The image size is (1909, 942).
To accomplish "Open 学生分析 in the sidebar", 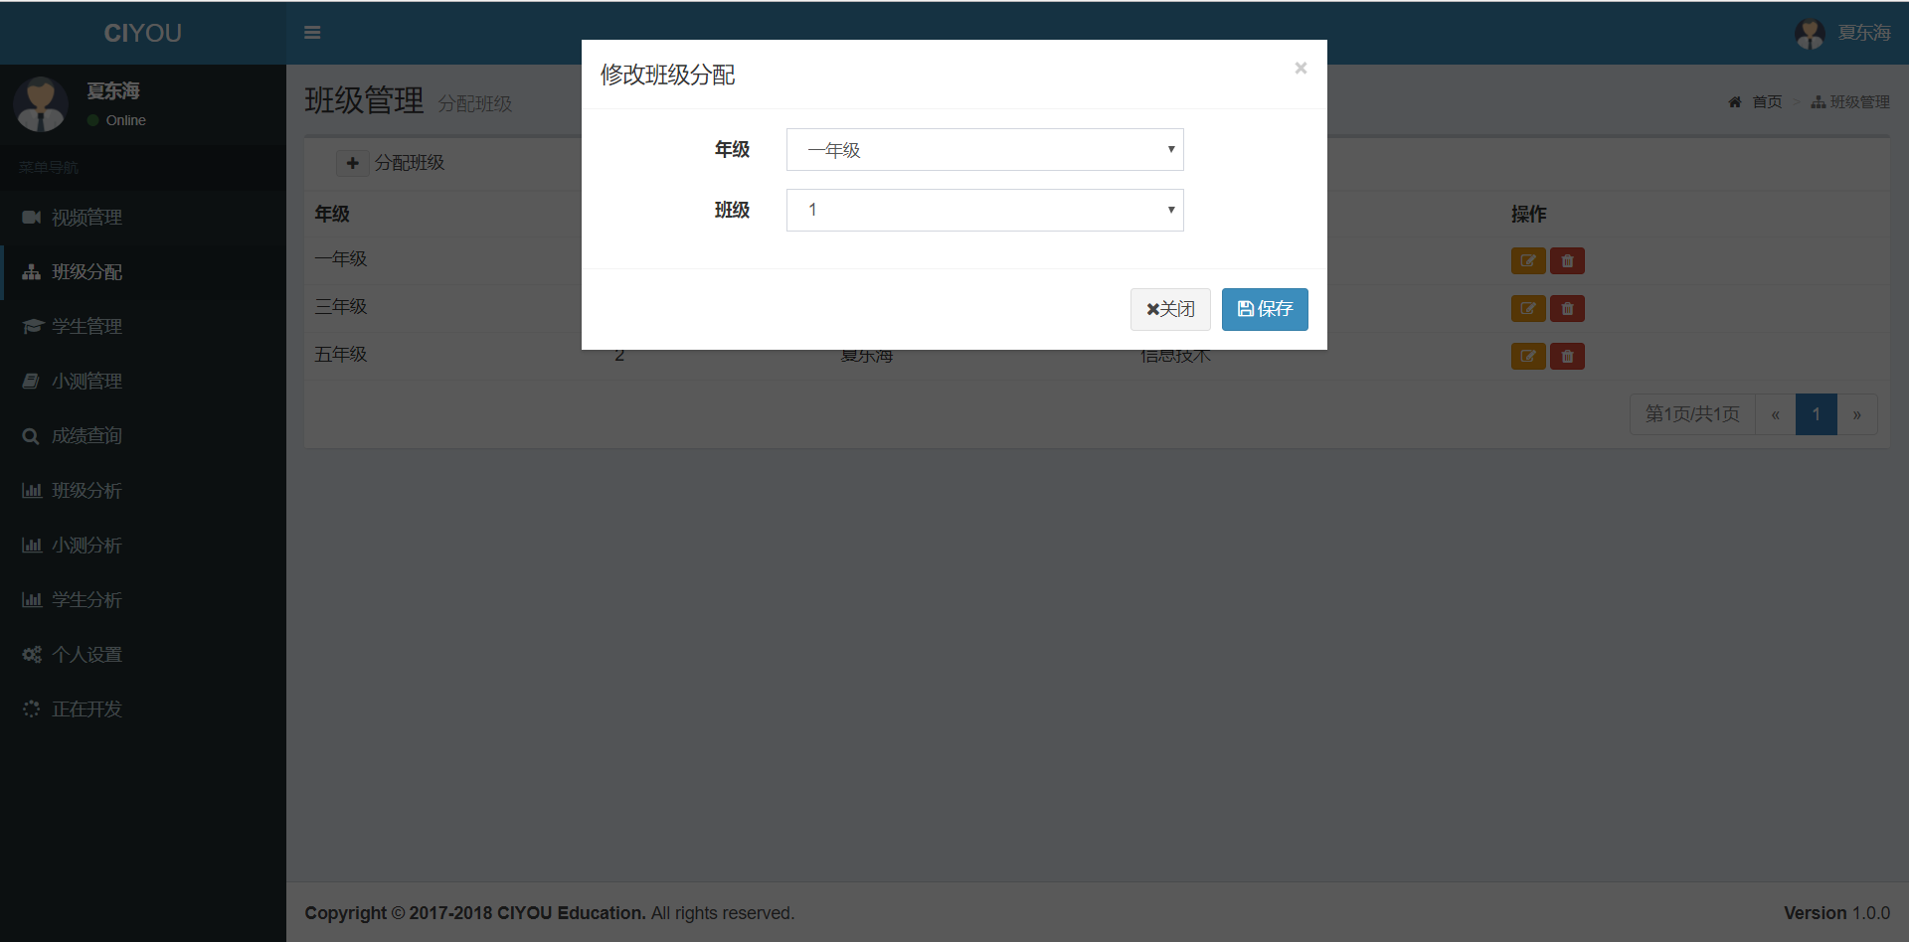I will (143, 600).
